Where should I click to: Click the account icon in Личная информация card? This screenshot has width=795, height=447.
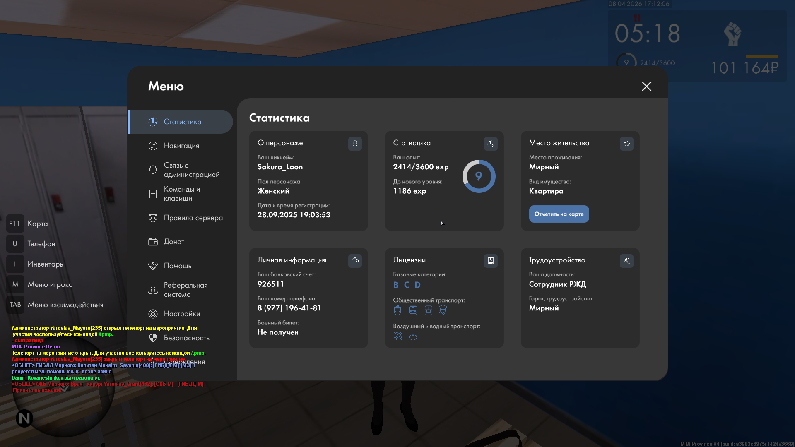[x=355, y=261]
